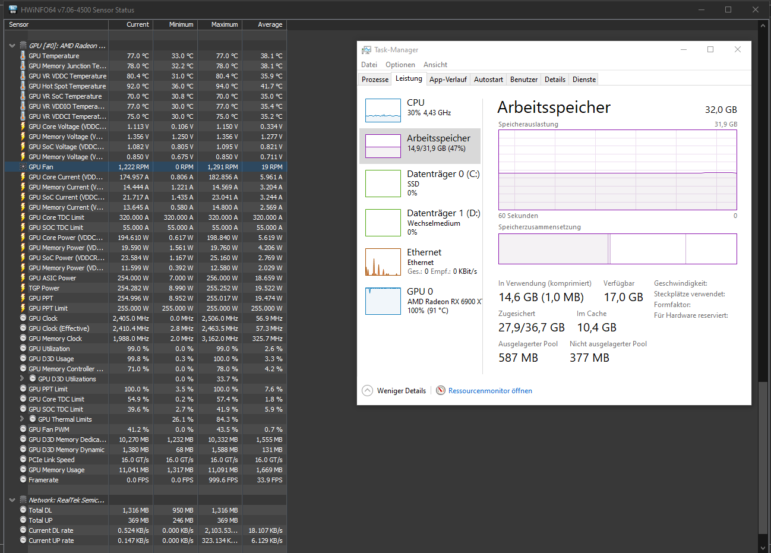Switch to the Benutzer tab

(x=524, y=80)
